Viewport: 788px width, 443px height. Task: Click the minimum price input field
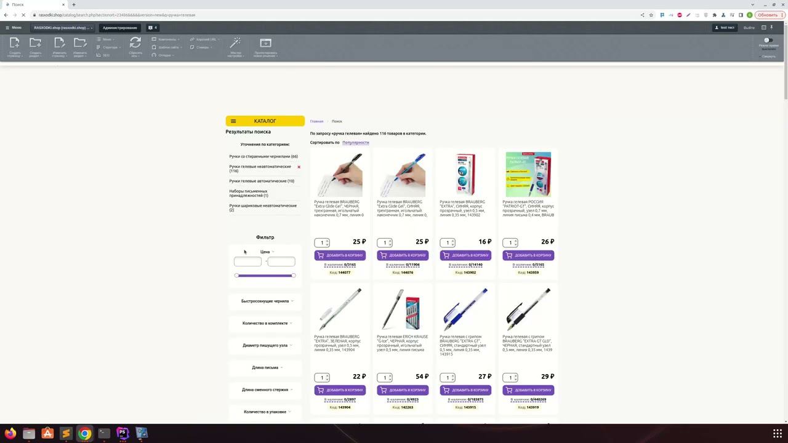[247, 261]
